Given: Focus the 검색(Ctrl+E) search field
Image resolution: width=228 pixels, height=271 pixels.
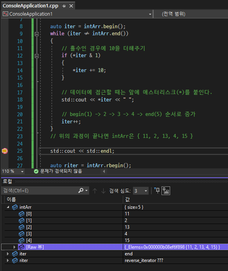Looking at the screenshot, I should click(40, 190).
